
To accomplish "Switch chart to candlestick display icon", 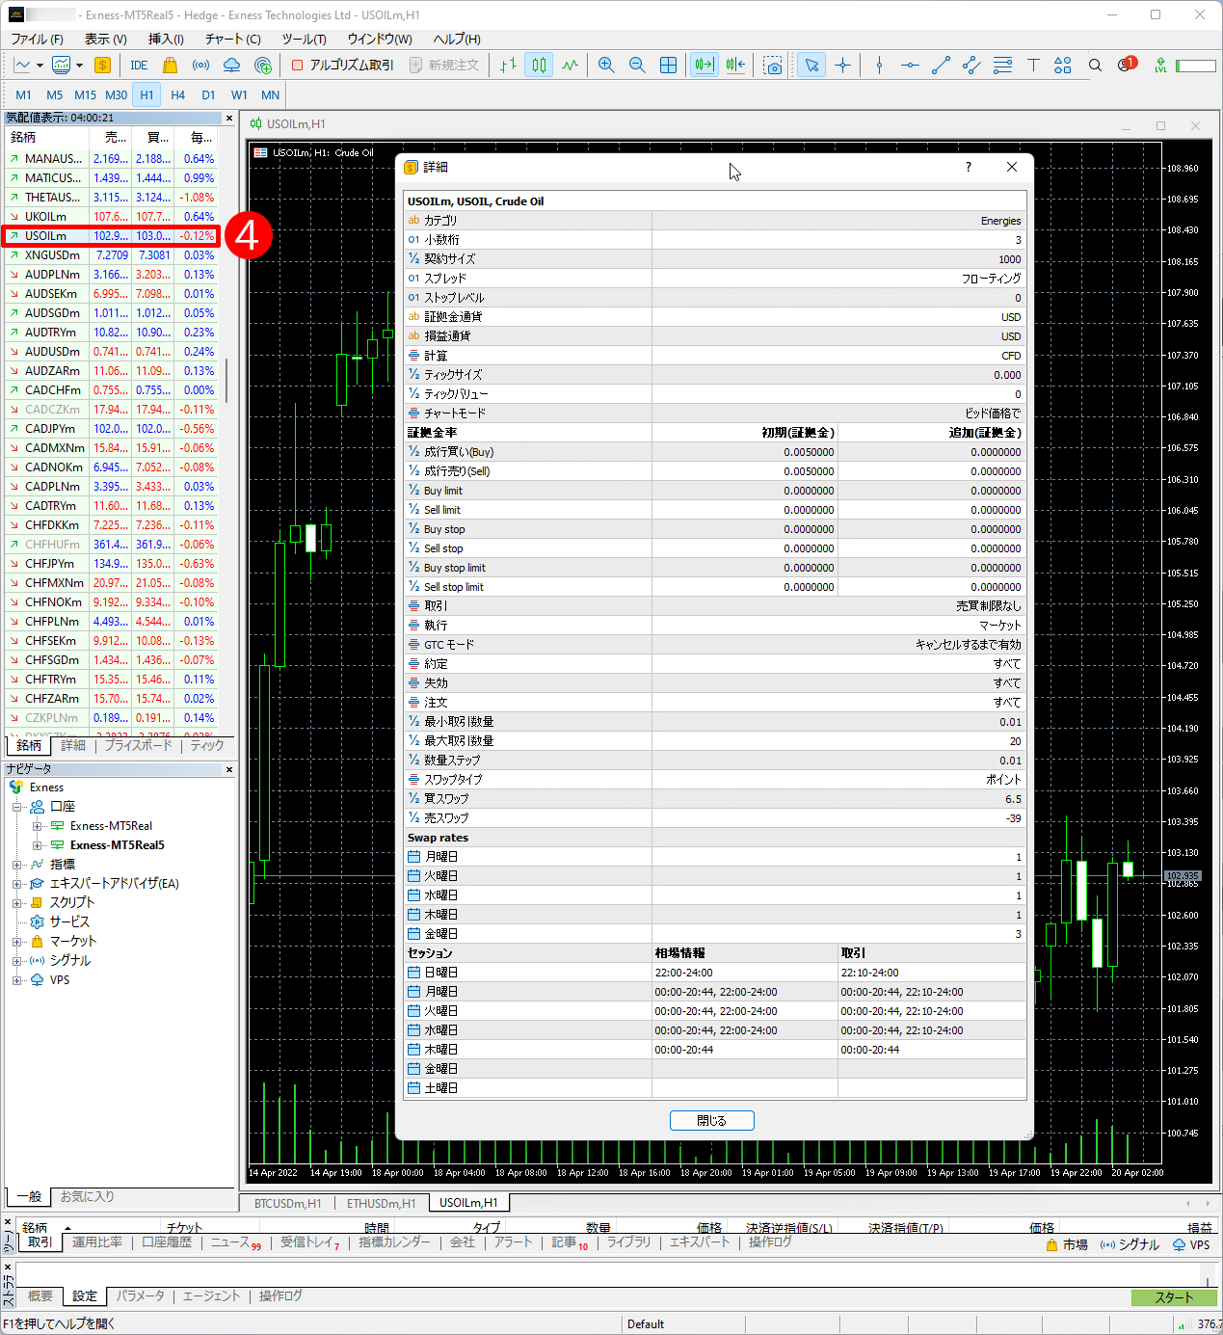I will pos(538,66).
